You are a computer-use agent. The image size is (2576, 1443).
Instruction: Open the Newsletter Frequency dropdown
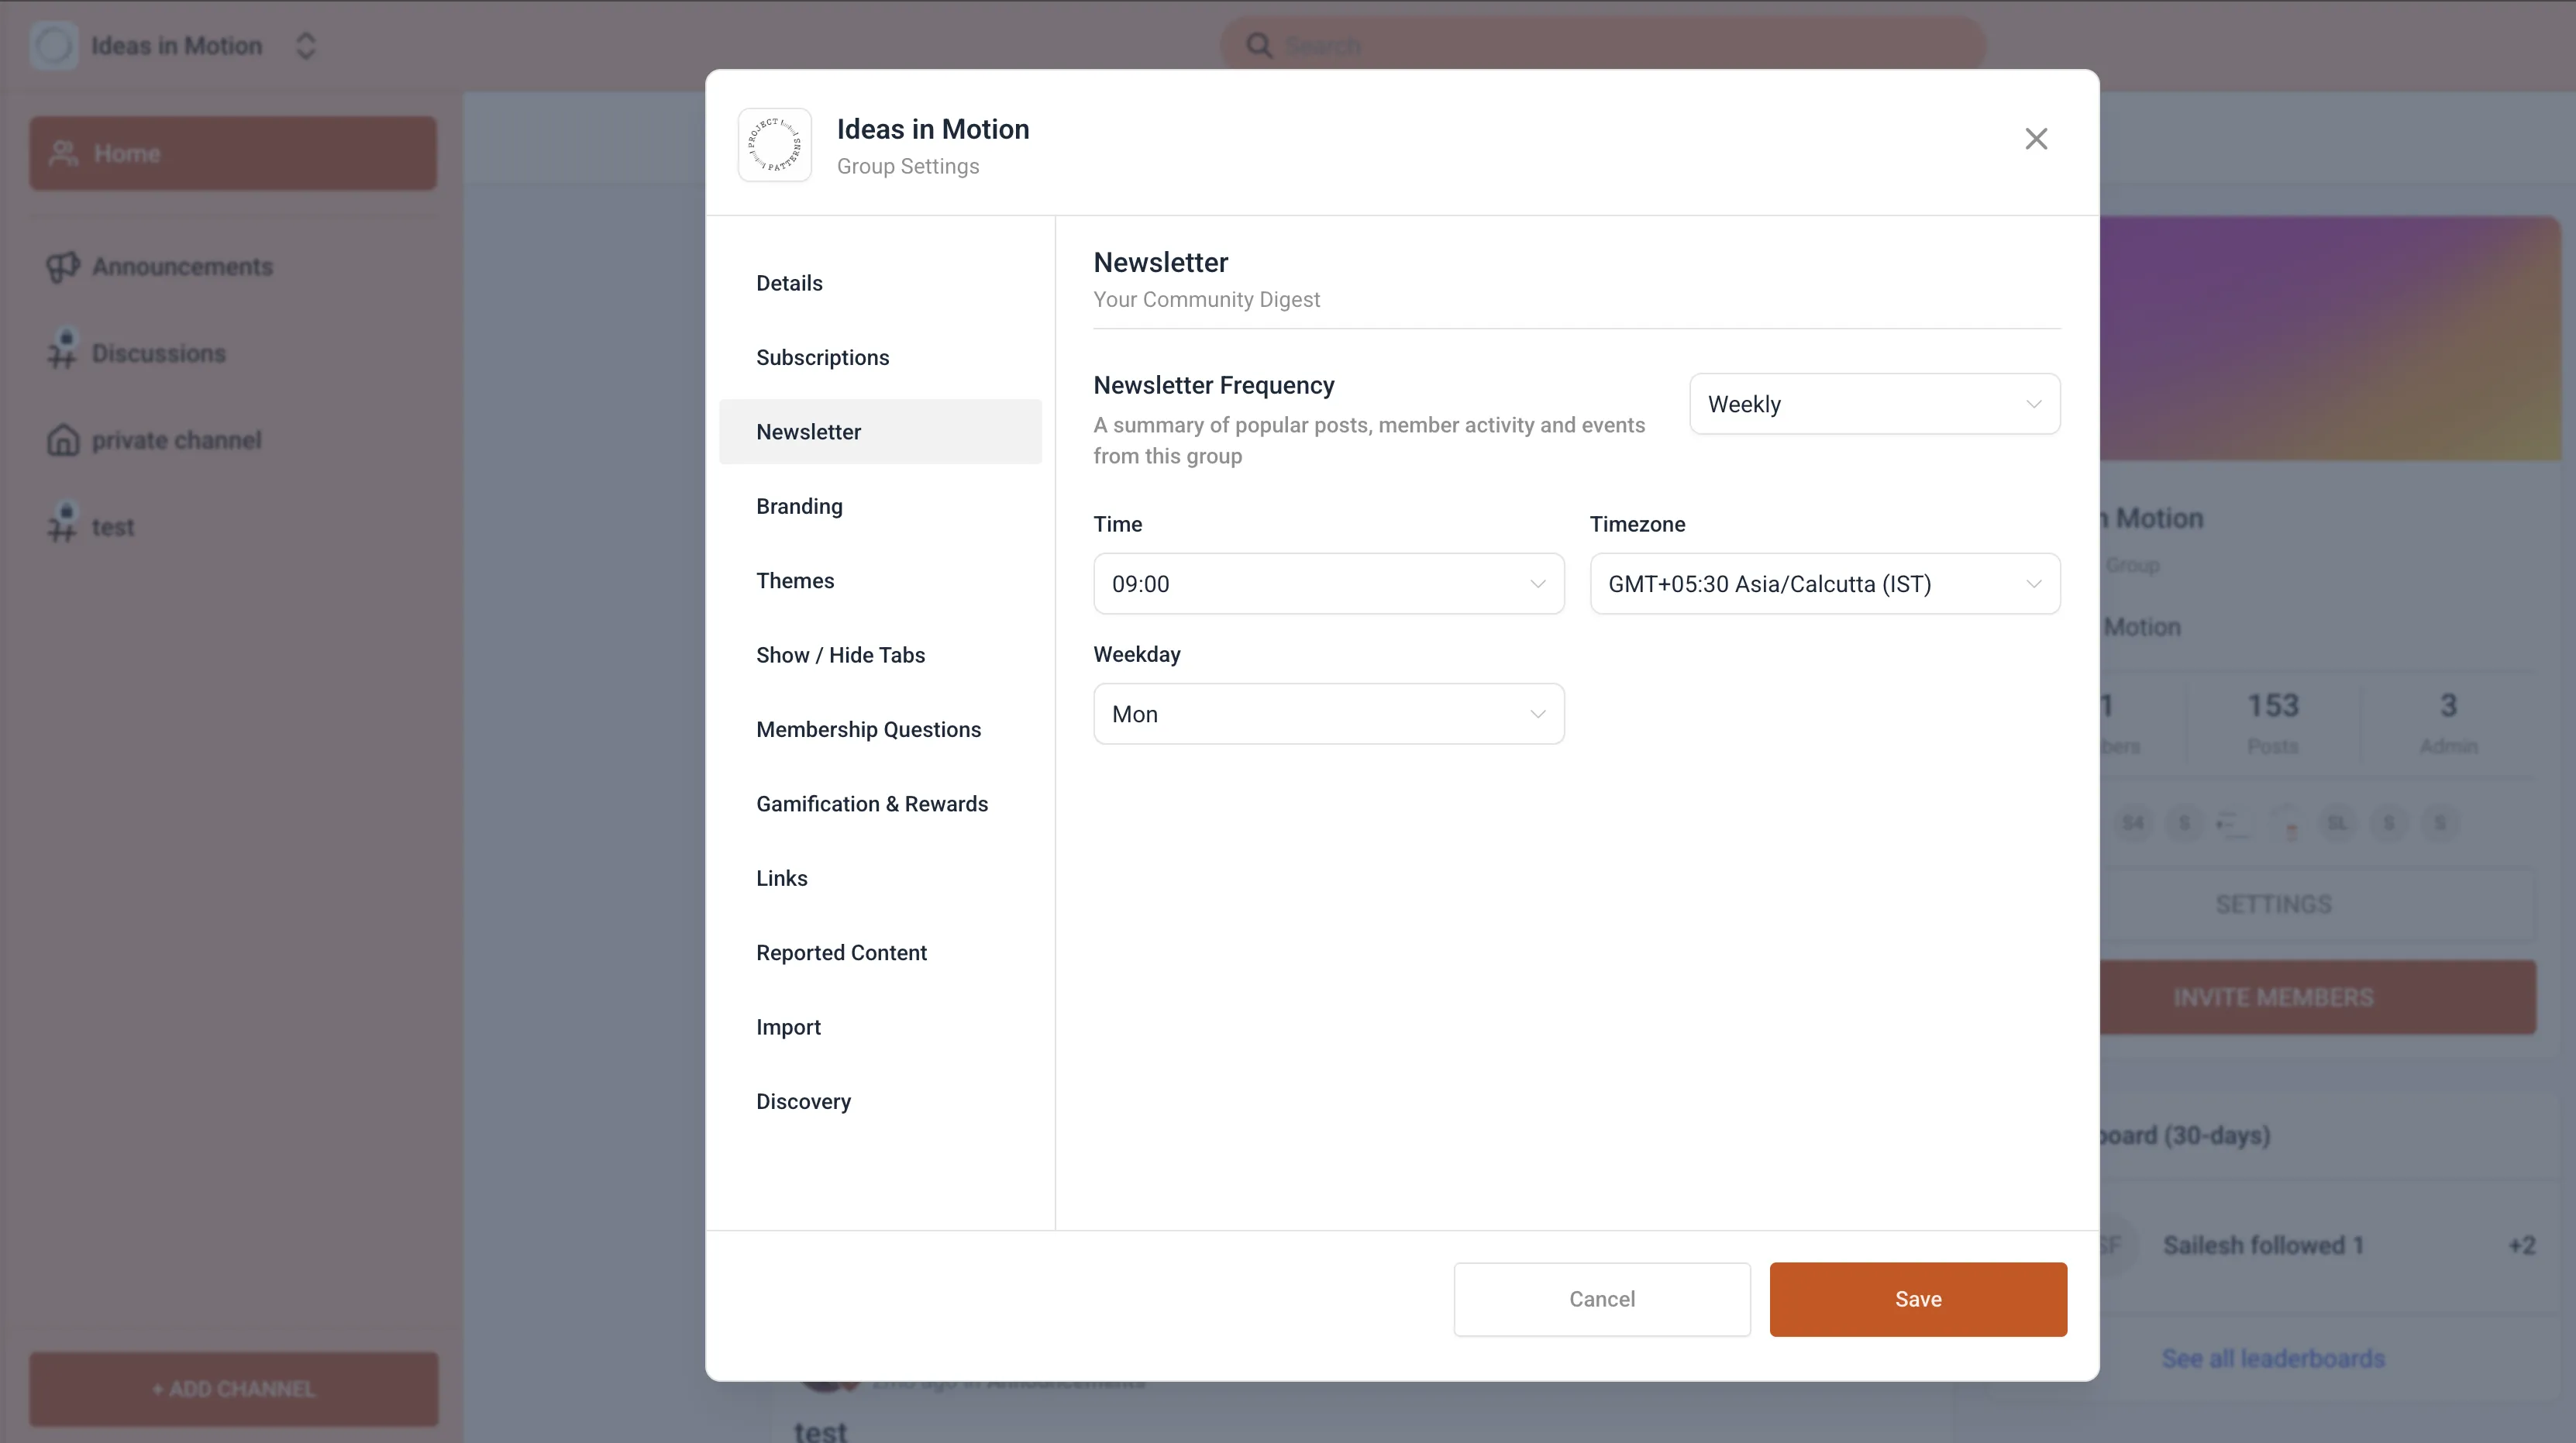[1873, 404]
